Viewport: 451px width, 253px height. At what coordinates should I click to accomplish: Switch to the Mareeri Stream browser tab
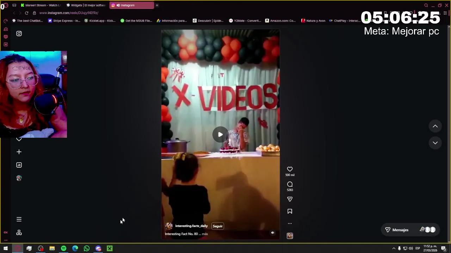(41, 5)
